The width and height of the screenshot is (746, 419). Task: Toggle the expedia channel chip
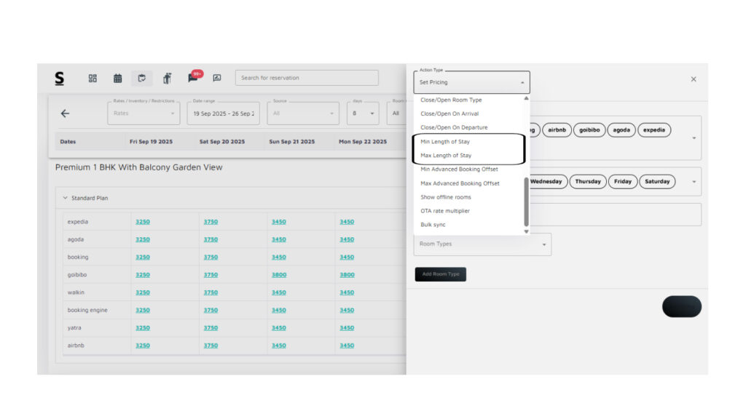pyautogui.click(x=653, y=130)
